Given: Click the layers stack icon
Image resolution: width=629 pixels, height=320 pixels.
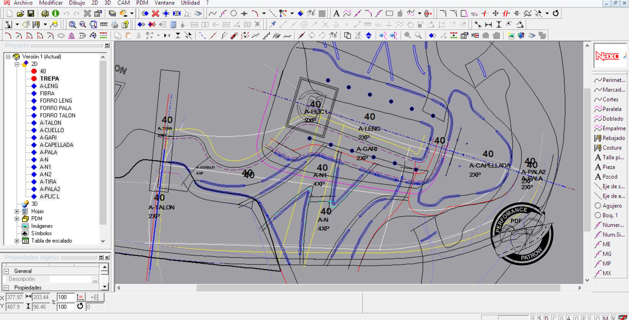Looking at the screenshot, I should [112, 13].
